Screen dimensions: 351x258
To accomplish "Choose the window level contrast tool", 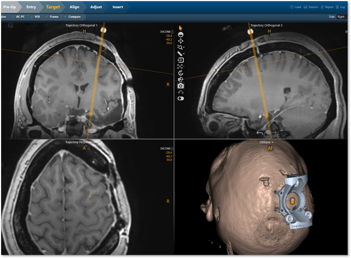I will point(181,35).
